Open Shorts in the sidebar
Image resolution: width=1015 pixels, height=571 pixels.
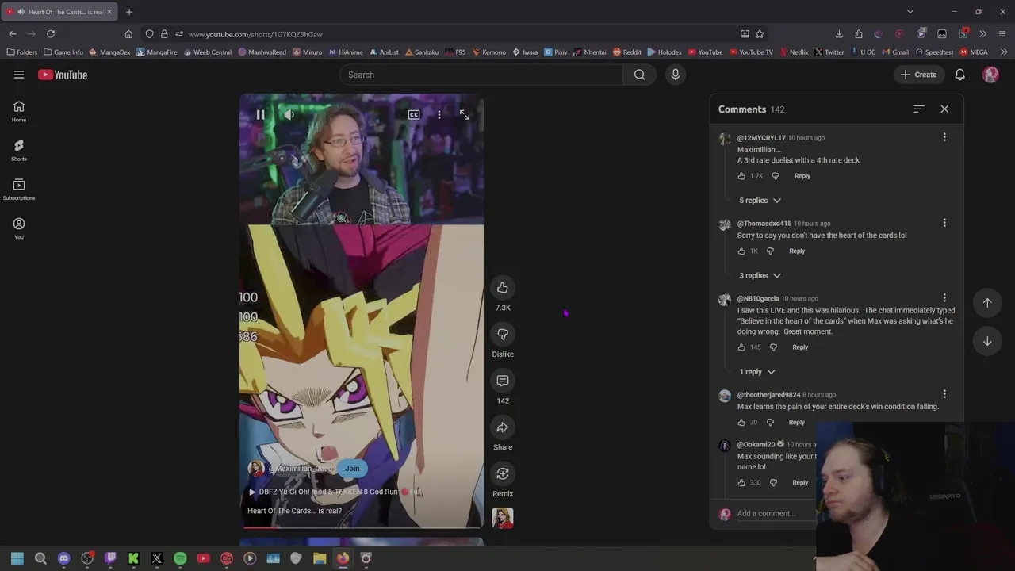pos(19,150)
